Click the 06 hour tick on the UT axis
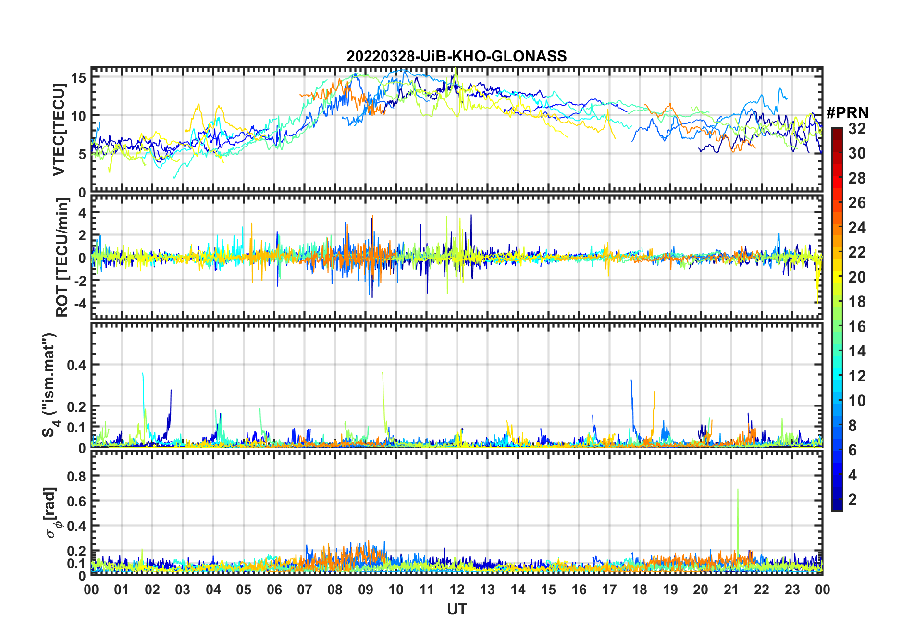This screenshot has height=639, width=914. [x=274, y=590]
